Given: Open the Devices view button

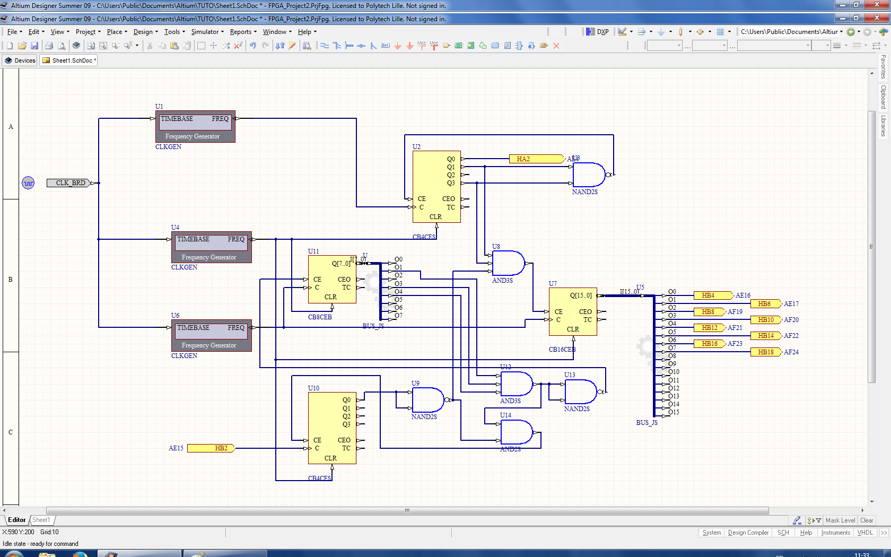Looking at the screenshot, I should (20, 60).
